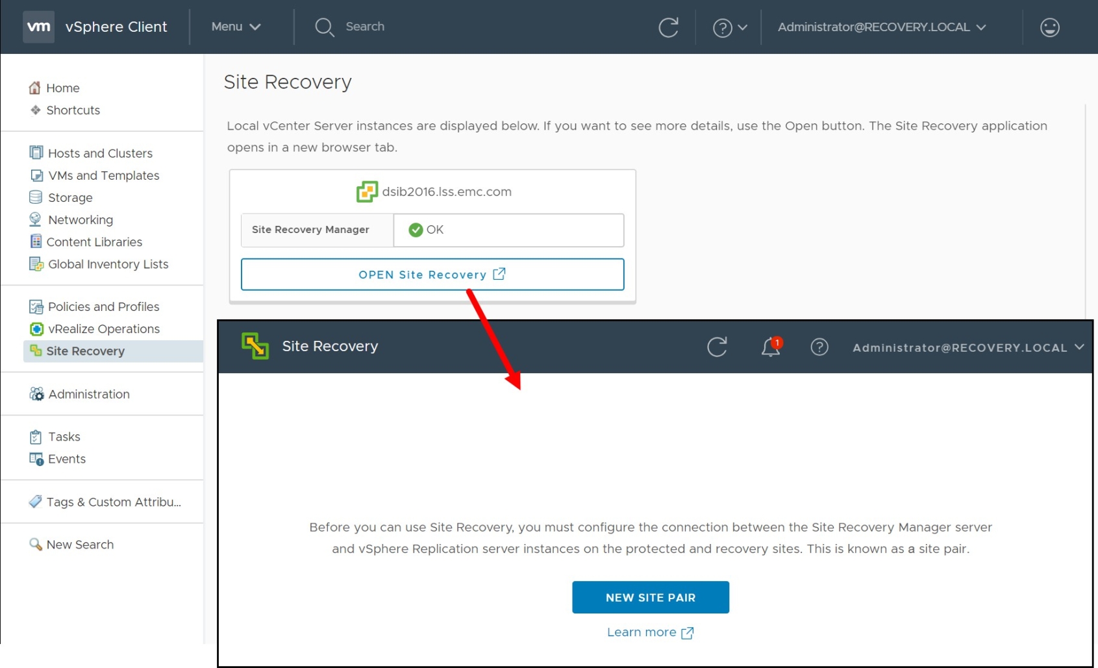1098x668 pixels.
Task: Click the search magnifier icon
Action: pos(324,27)
